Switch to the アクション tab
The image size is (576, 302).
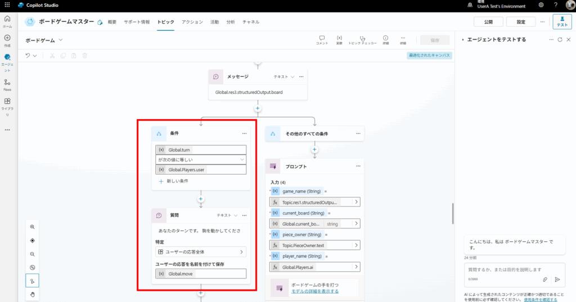pos(193,22)
